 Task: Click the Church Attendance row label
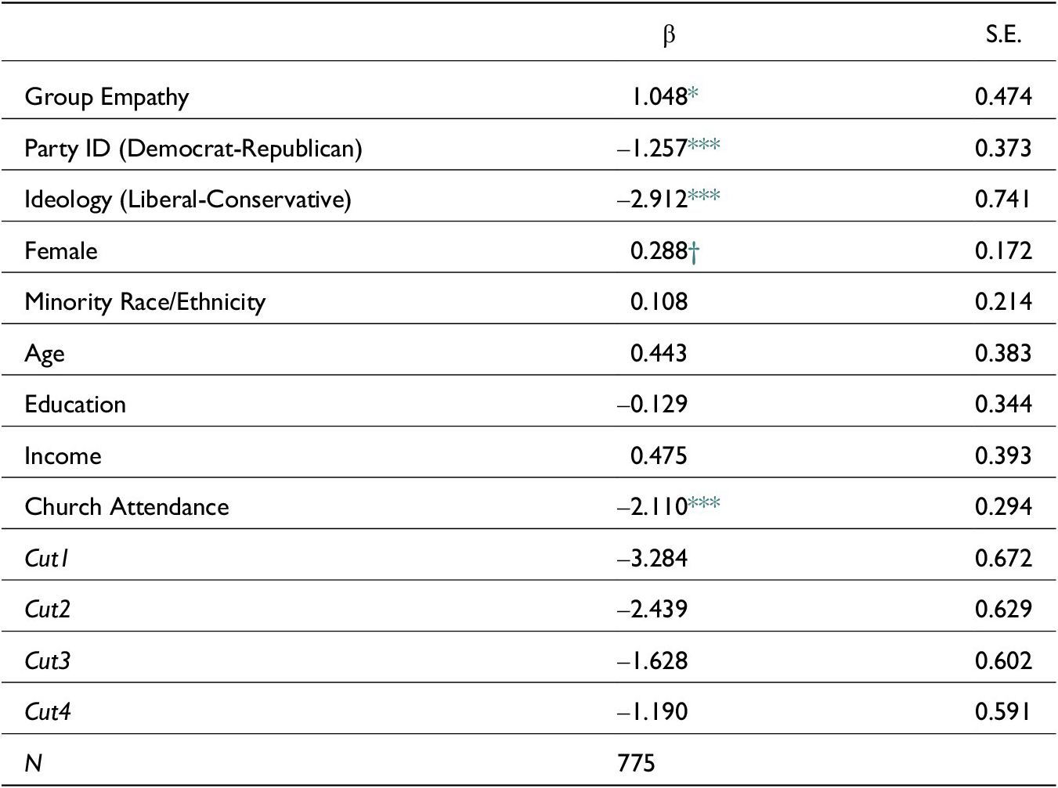(x=127, y=507)
